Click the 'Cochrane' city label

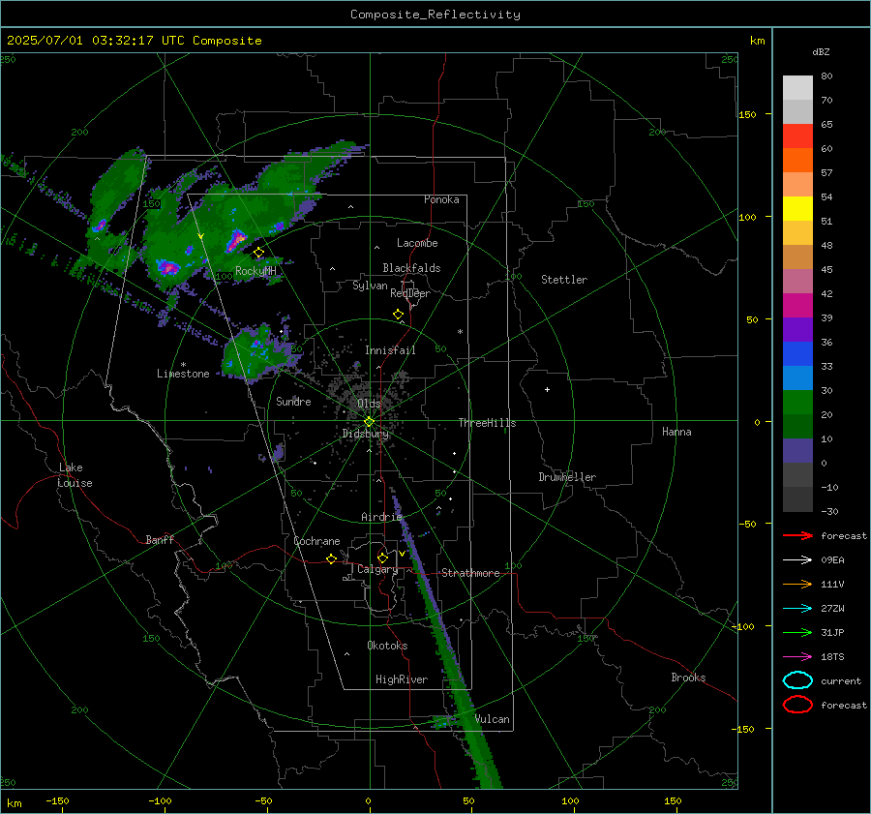pyautogui.click(x=316, y=541)
